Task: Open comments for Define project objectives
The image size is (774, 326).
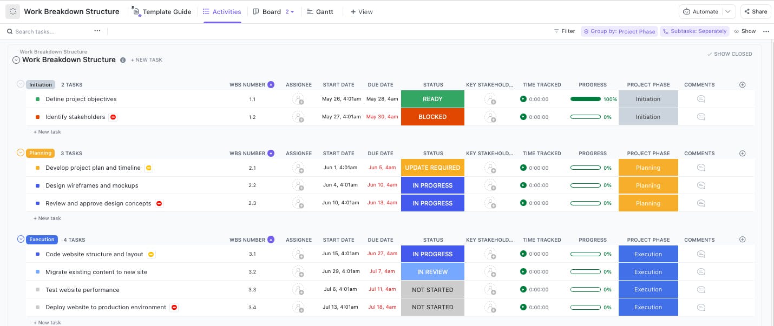Action: tap(701, 99)
